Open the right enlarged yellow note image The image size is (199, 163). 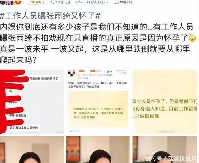coord(165,102)
